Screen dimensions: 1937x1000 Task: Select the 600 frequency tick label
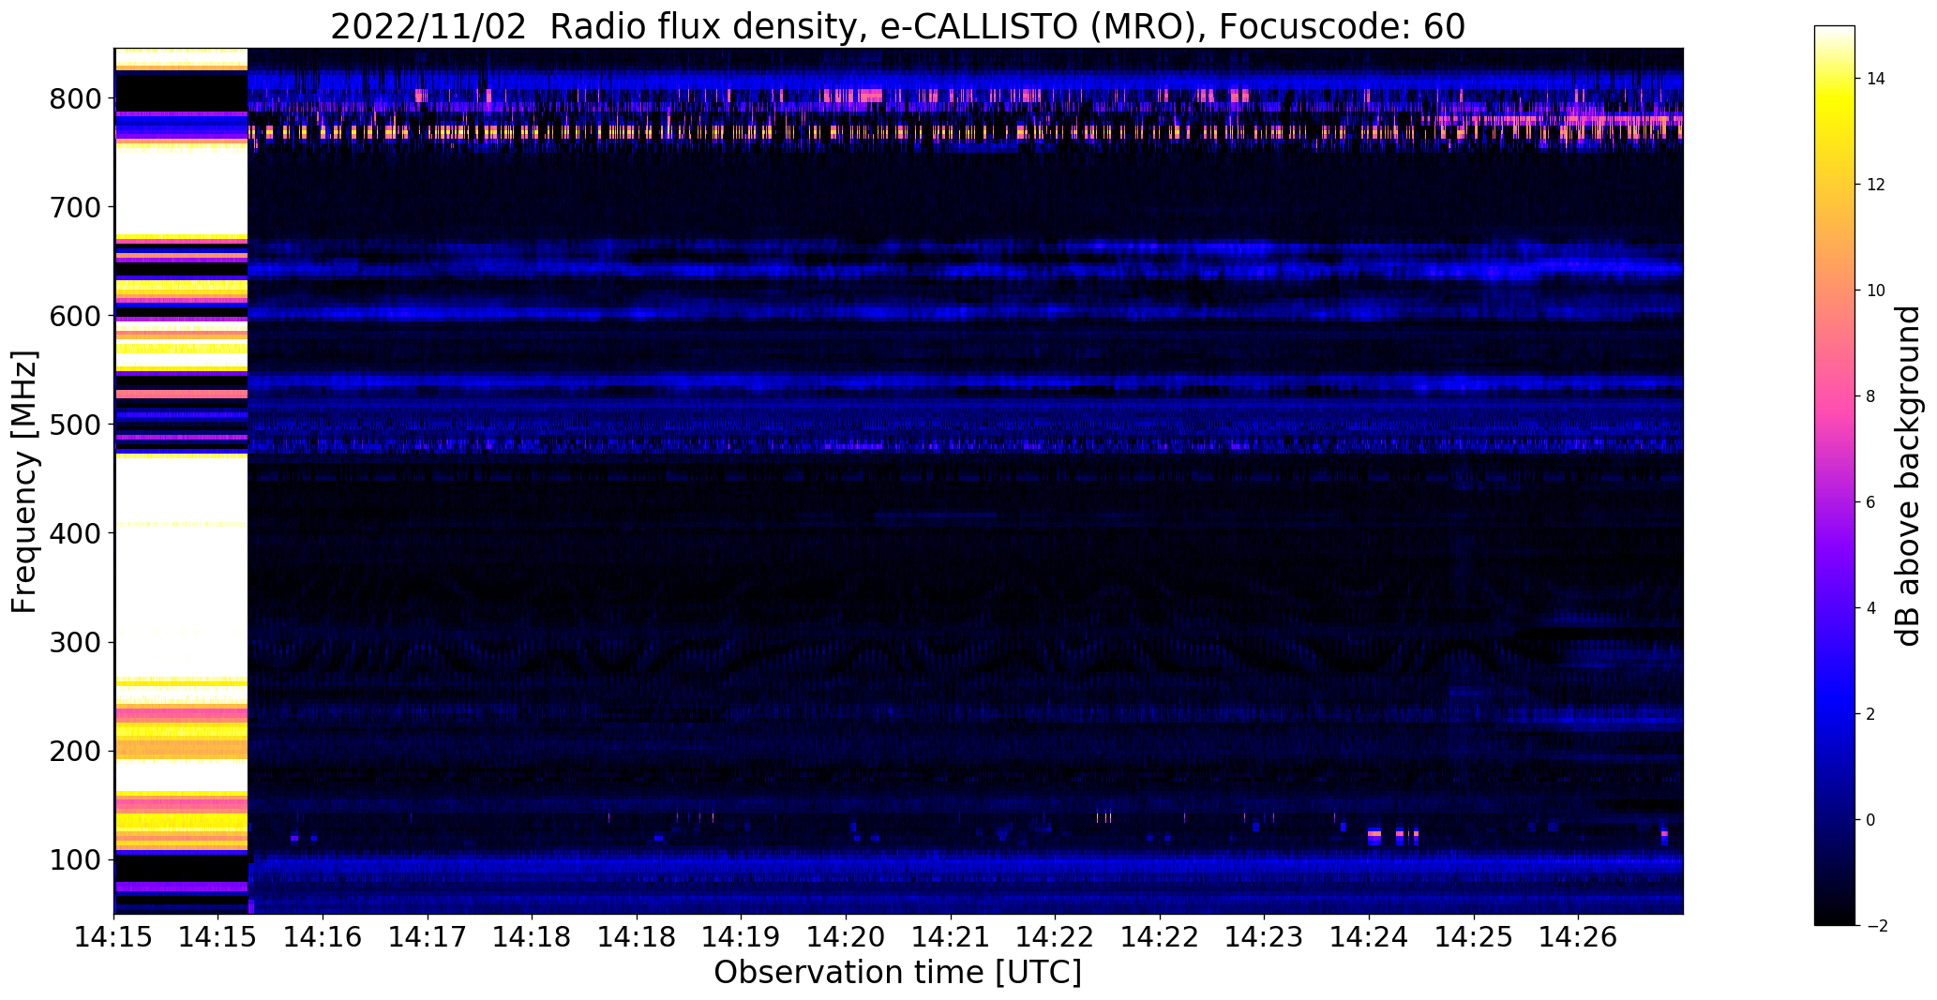[75, 316]
